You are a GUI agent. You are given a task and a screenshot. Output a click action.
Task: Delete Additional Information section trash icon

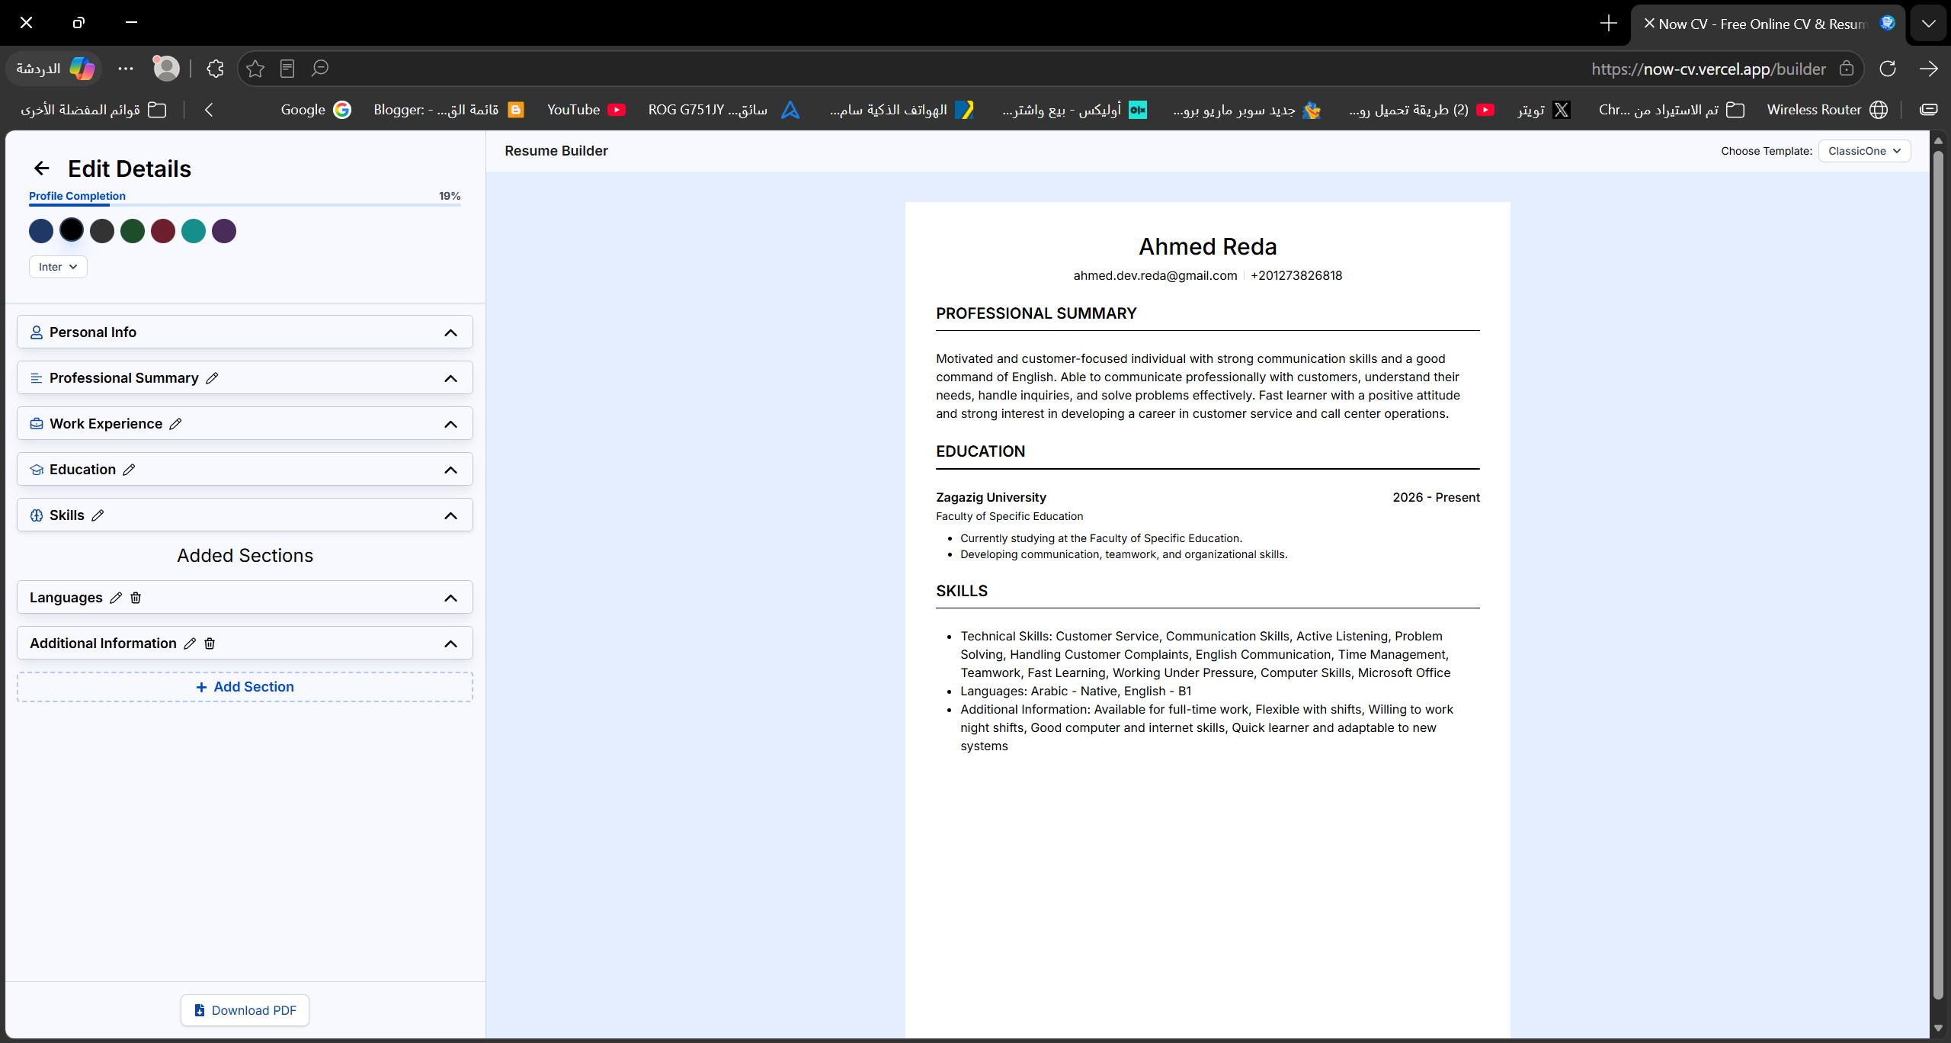pos(210,643)
